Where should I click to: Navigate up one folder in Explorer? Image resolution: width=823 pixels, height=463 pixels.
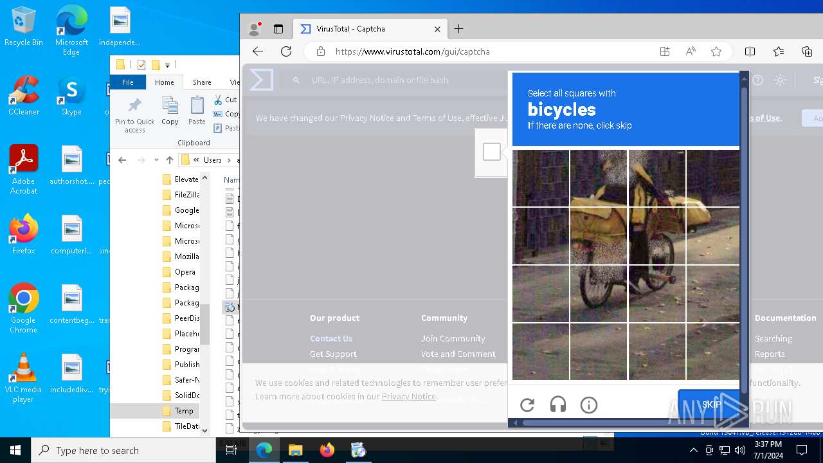[x=170, y=160]
